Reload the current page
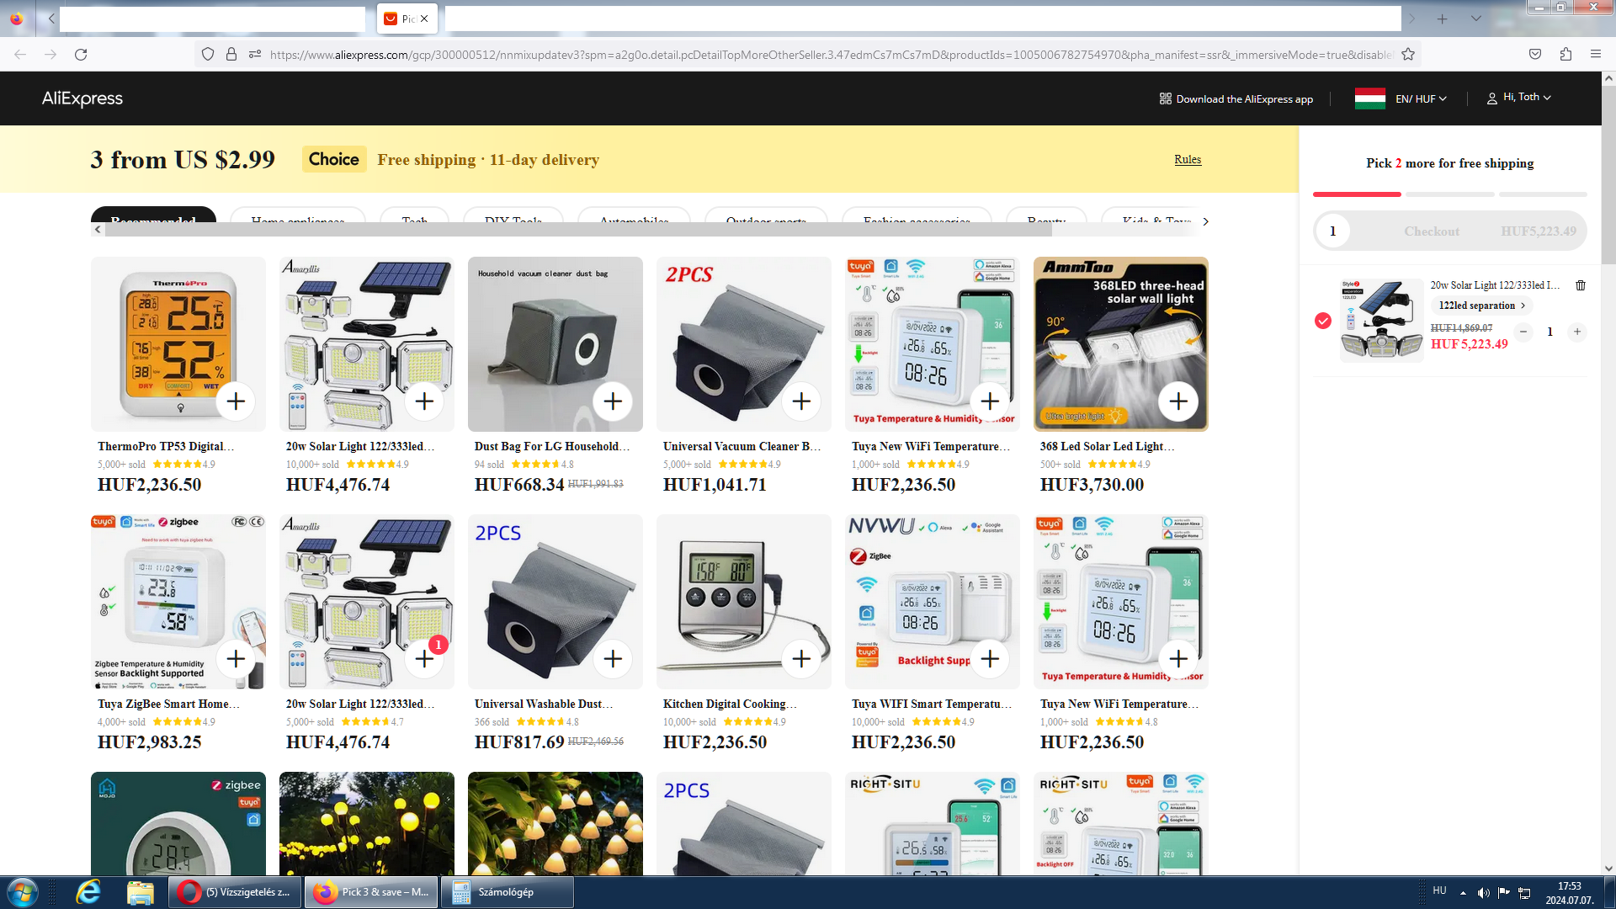The image size is (1616, 909). (x=81, y=55)
